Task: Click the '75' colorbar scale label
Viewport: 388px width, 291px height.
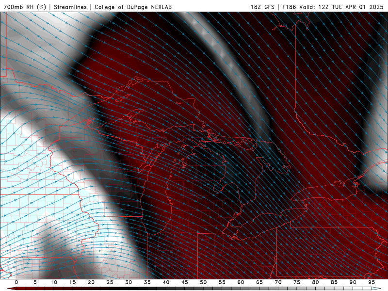Action: pos(297,282)
